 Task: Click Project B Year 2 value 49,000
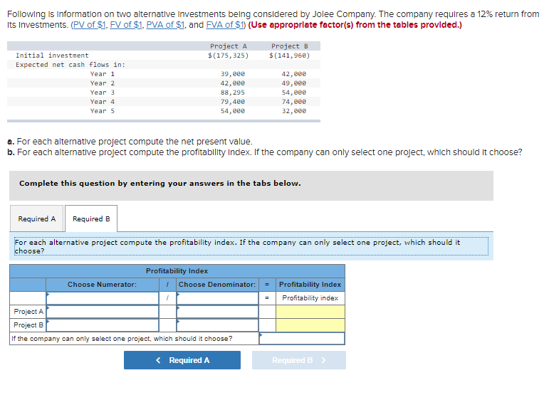click(294, 83)
